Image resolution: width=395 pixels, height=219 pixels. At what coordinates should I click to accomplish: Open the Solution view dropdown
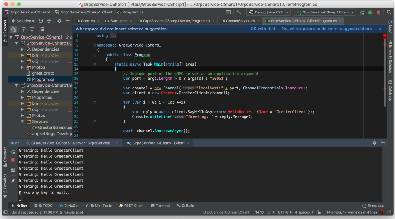pyautogui.click(x=23, y=21)
